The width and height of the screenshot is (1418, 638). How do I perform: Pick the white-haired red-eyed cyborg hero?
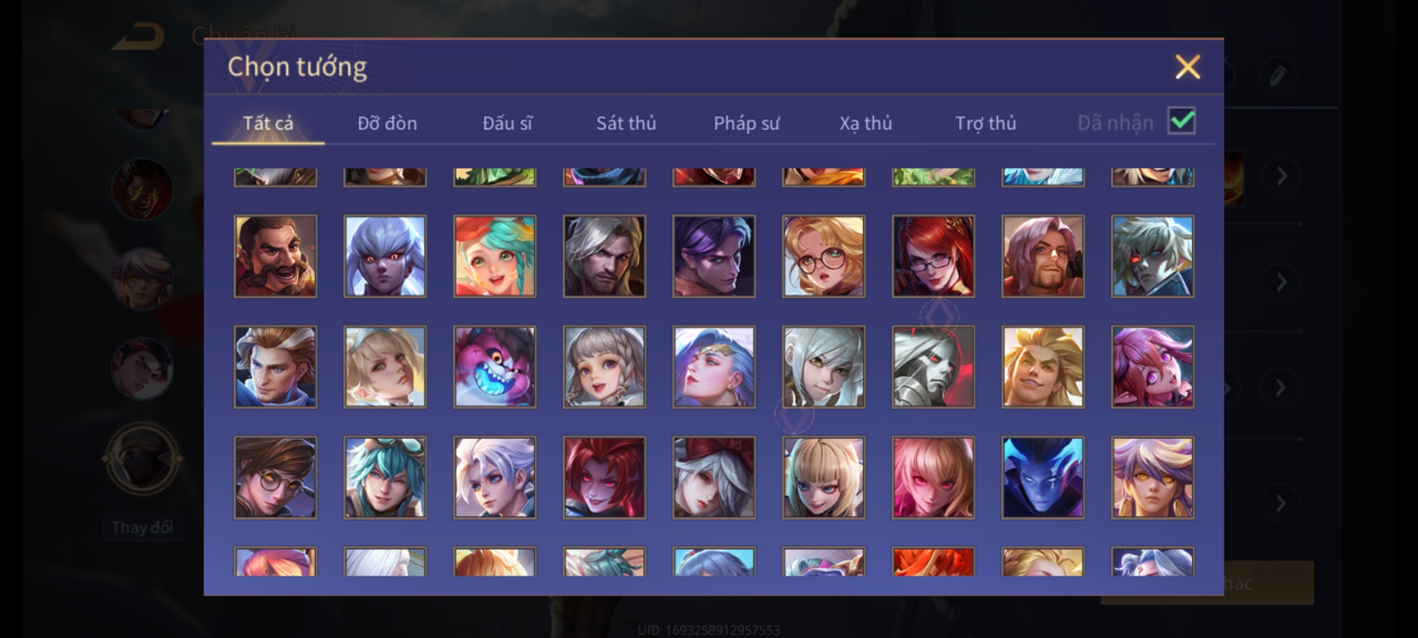tap(1153, 256)
